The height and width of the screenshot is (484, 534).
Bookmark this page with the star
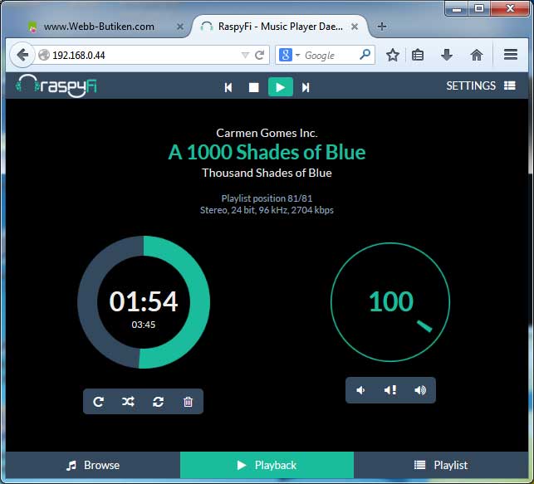tap(393, 55)
